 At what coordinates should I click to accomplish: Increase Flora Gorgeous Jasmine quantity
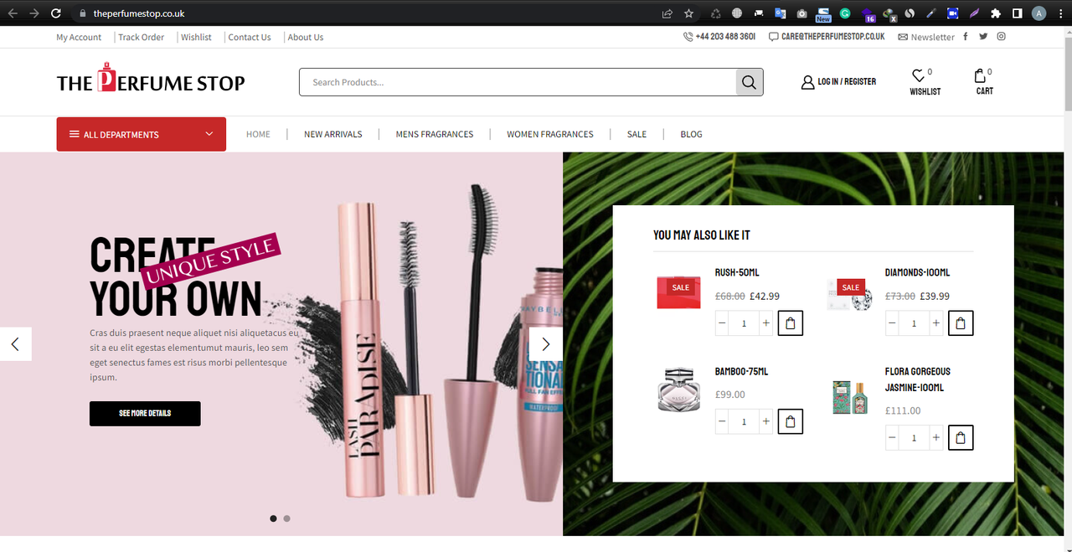click(935, 437)
